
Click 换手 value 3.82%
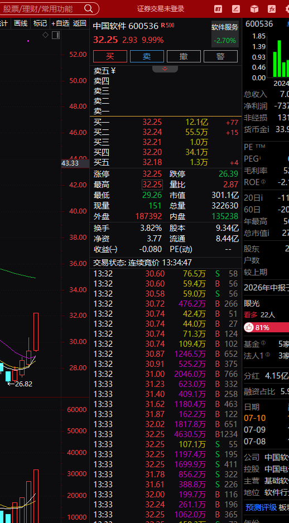pyautogui.click(x=151, y=229)
